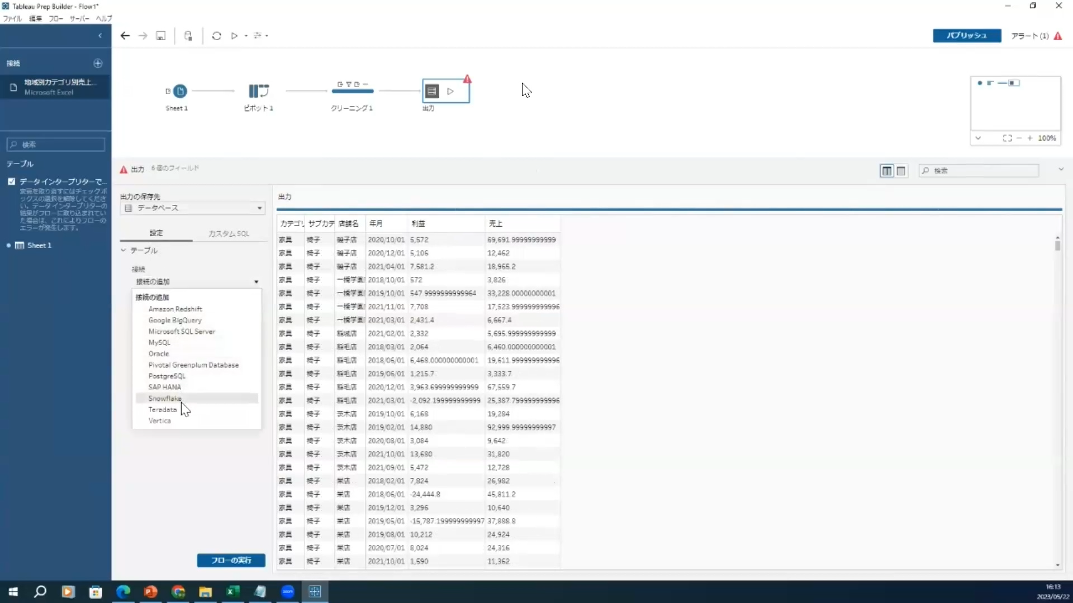Viewport: 1073px width, 603px height.
Task: Open the サーバー menu
Action: click(x=79, y=18)
